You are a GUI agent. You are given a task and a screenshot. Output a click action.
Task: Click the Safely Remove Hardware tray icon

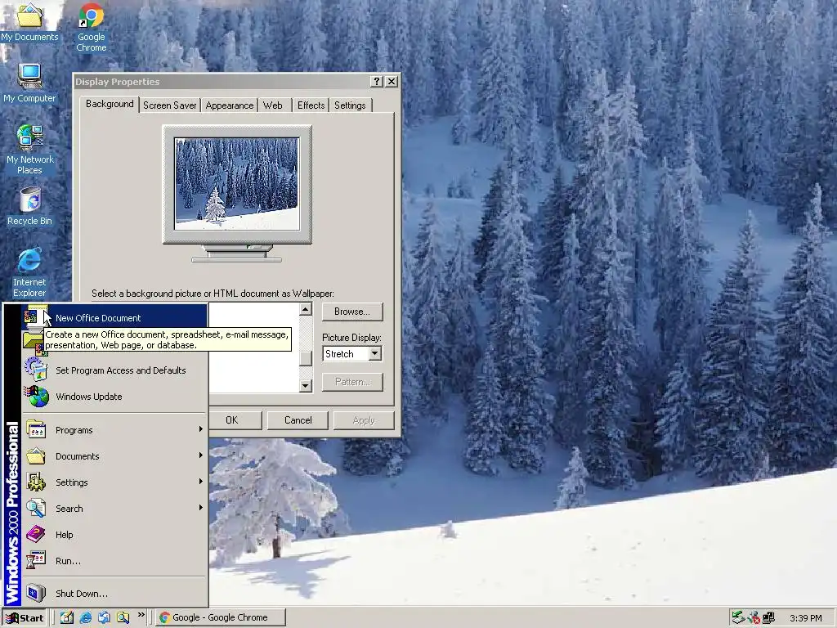(x=738, y=617)
